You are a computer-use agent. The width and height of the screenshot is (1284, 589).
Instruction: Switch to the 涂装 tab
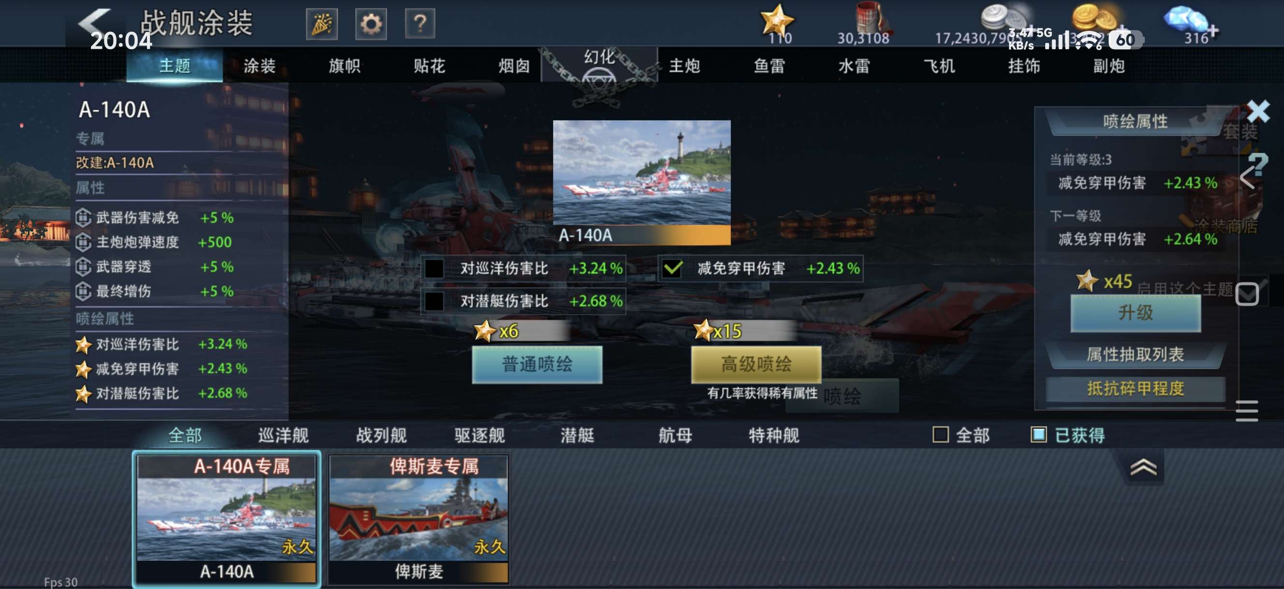tap(259, 66)
